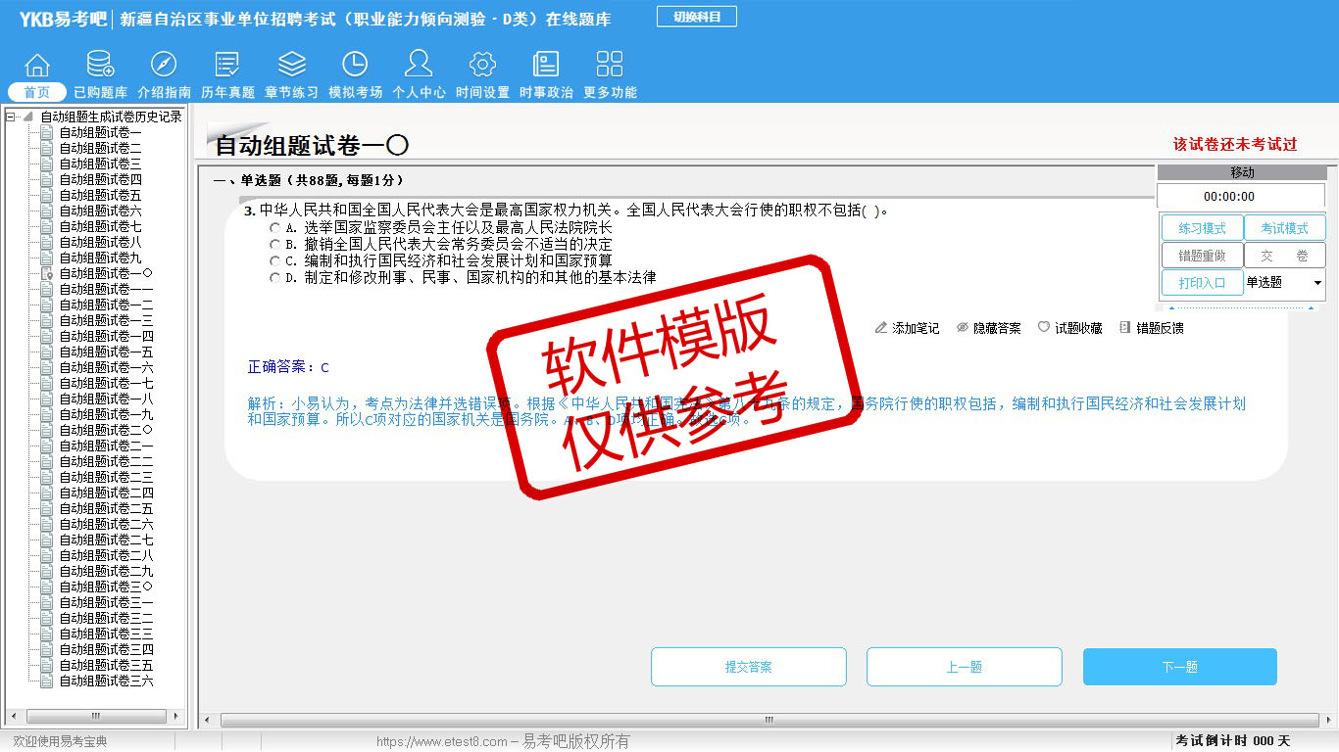Select answer option D radio button
This screenshot has width=1339, height=752.
275,278
